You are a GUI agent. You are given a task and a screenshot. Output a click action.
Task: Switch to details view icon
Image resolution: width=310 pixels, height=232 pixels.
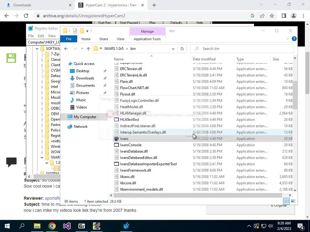[x=286, y=201]
